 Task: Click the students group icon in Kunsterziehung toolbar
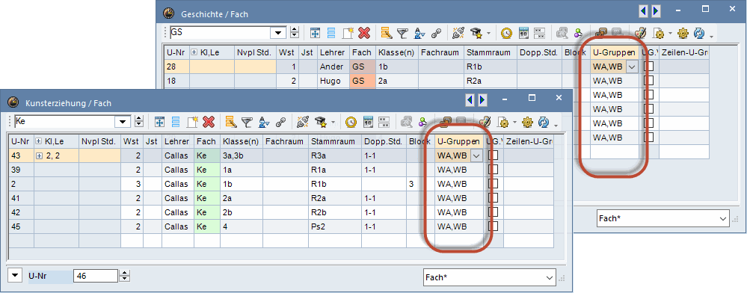pos(422,122)
